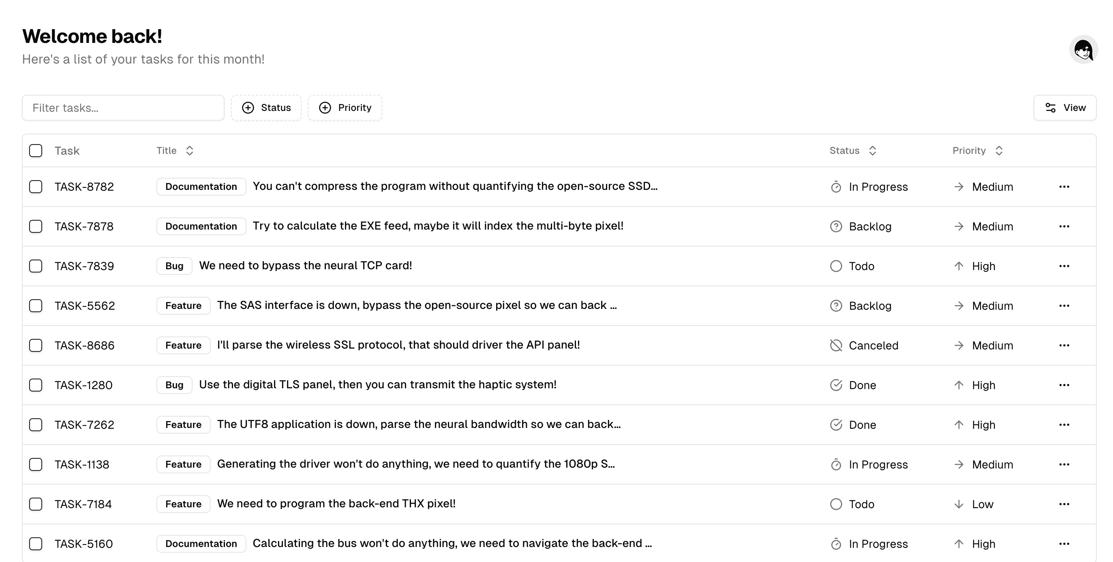Open the Status column sort menu
The height and width of the screenshot is (562, 1113).
[852, 151]
